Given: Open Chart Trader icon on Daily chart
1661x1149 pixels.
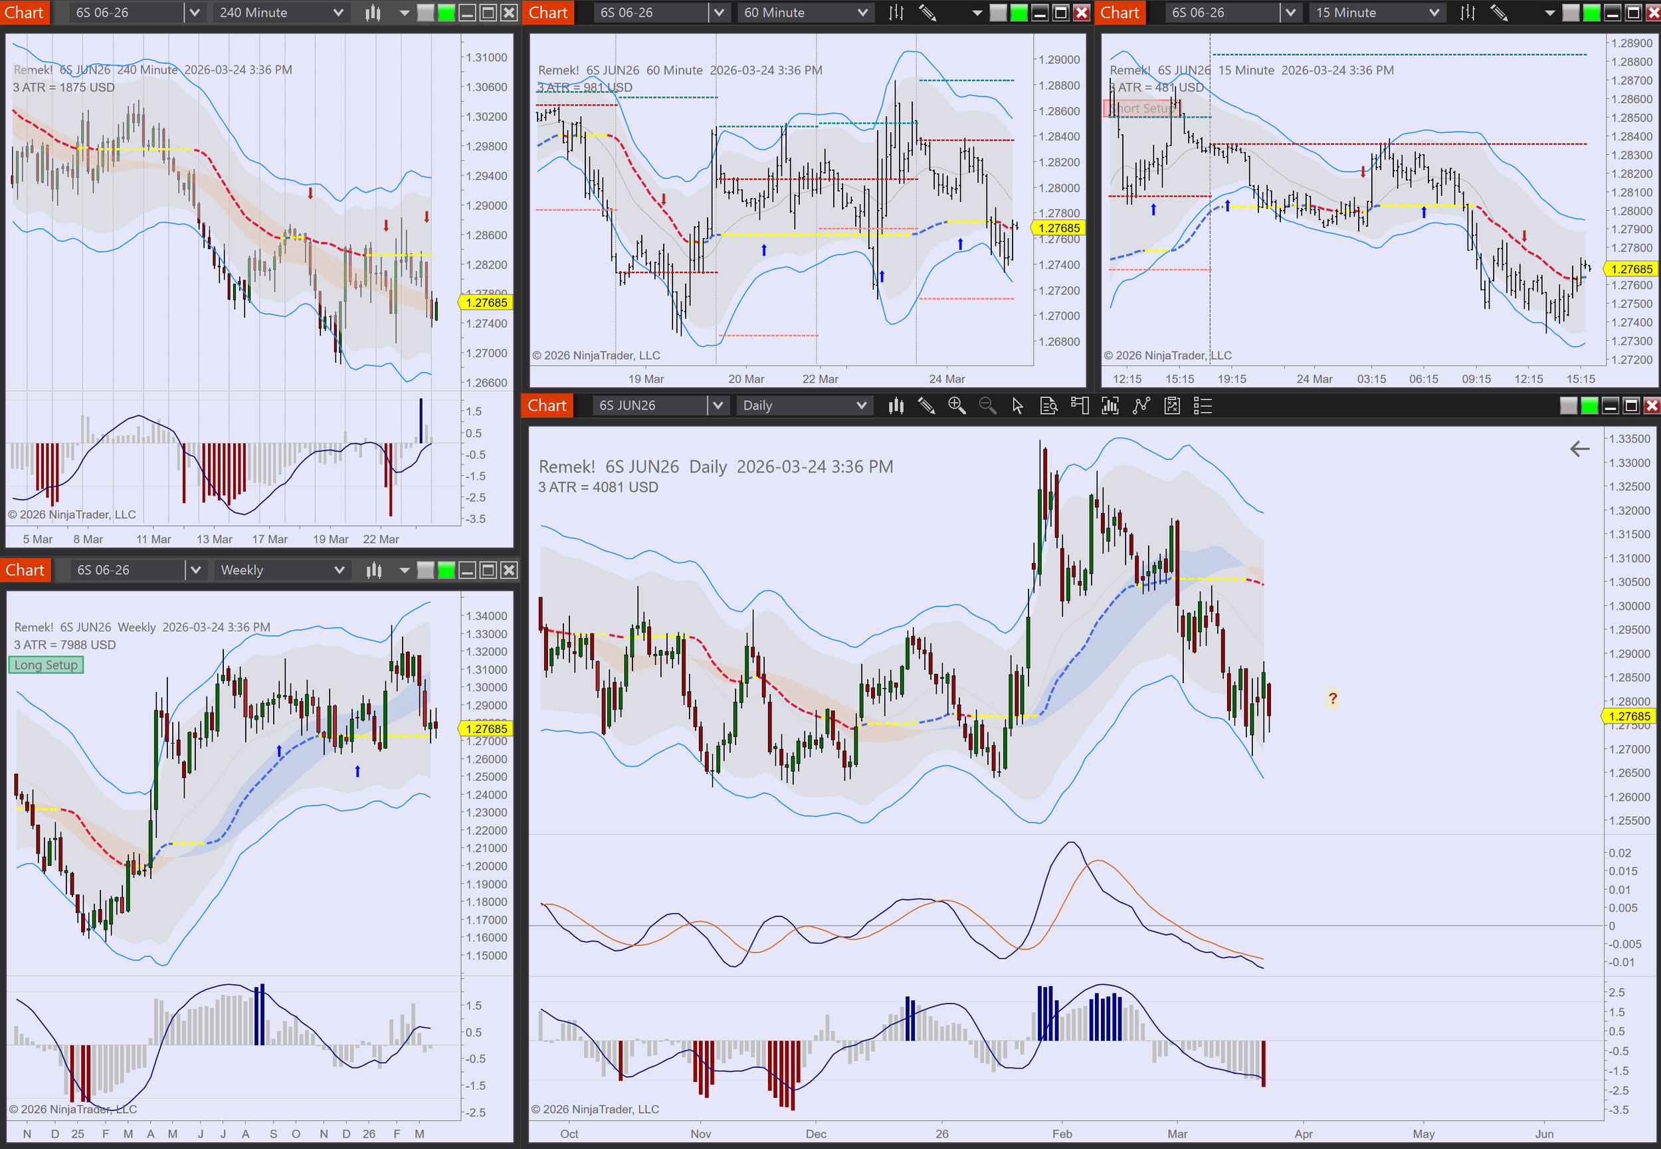Looking at the screenshot, I should click(1080, 406).
